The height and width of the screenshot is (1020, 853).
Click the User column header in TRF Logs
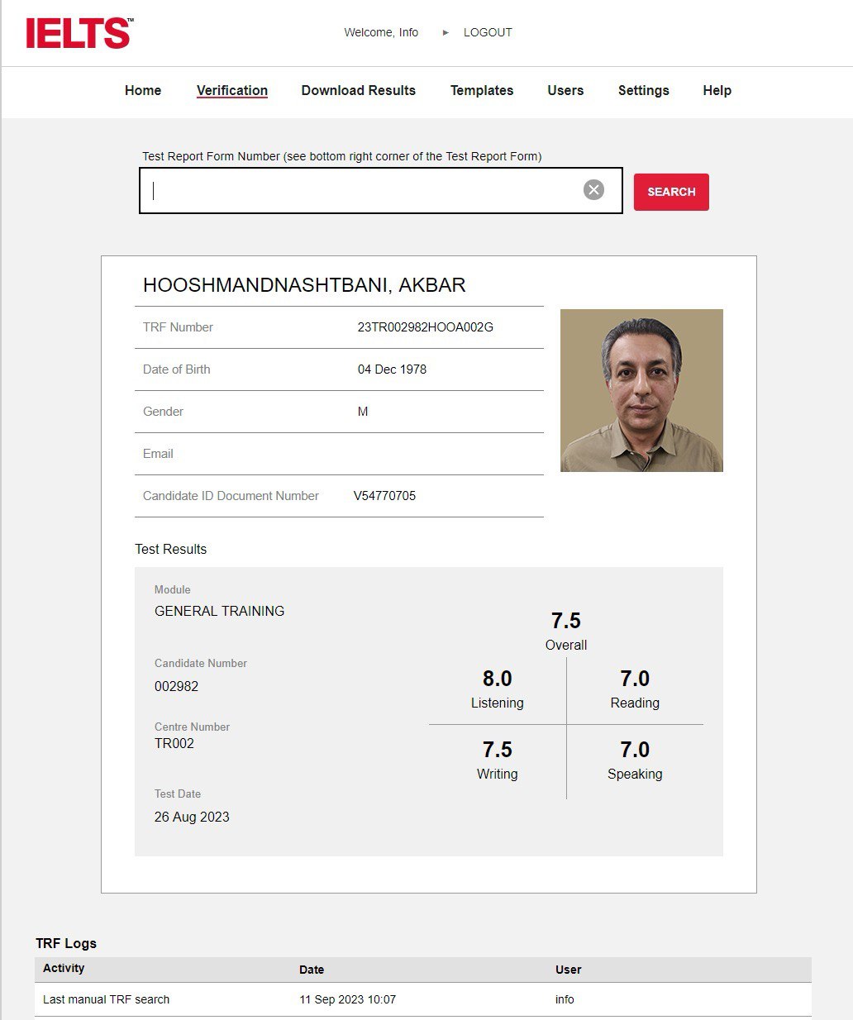tap(569, 970)
